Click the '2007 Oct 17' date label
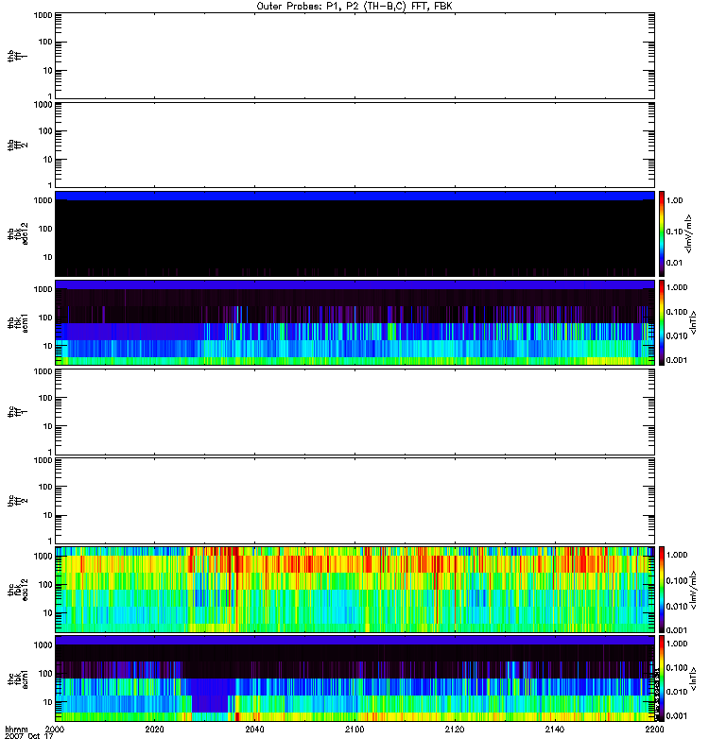 (26, 739)
